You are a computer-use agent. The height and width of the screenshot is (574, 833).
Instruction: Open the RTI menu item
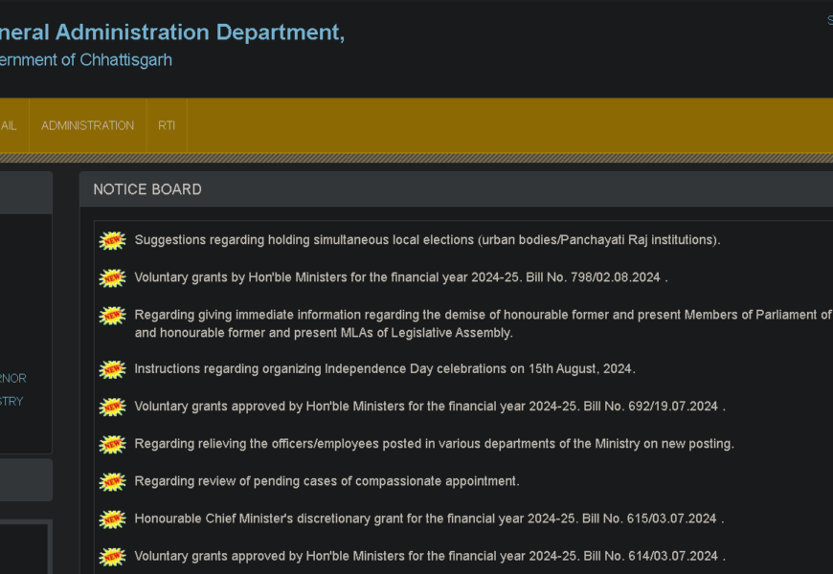[167, 125]
